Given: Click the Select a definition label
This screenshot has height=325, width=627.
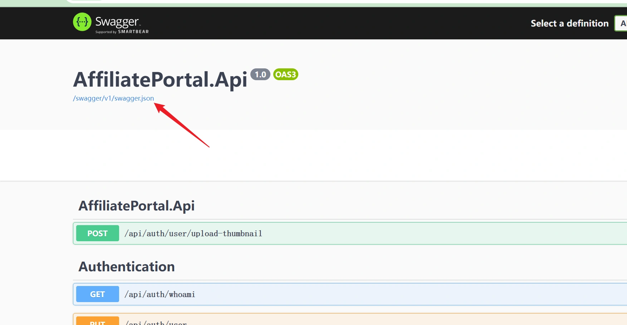Looking at the screenshot, I should click(569, 24).
